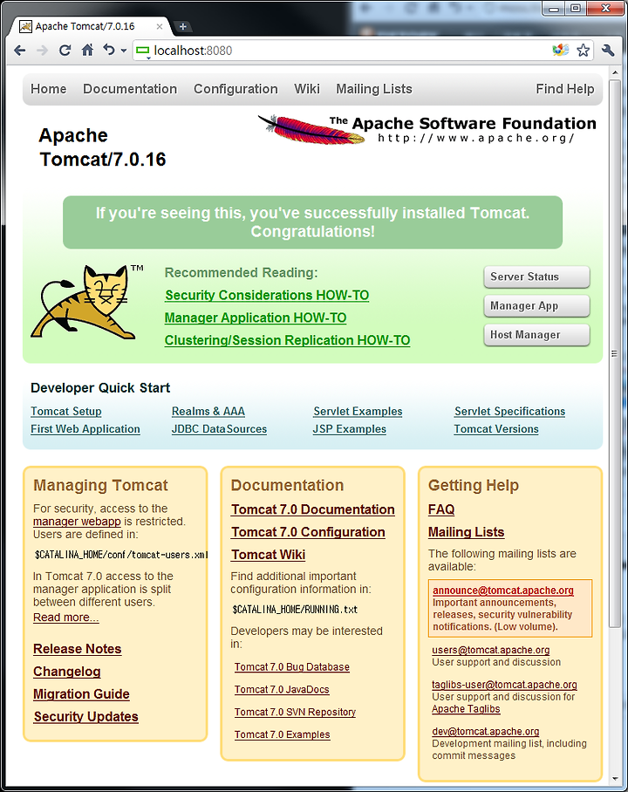Click the users@tomcat.apache.org link
This screenshot has height=792, width=628.
[x=490, y=650]
